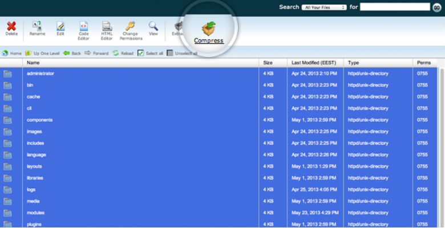The height and width of the screenshot is (228, 445).
Task: Click modified date of layouts row
Action: 314,166
